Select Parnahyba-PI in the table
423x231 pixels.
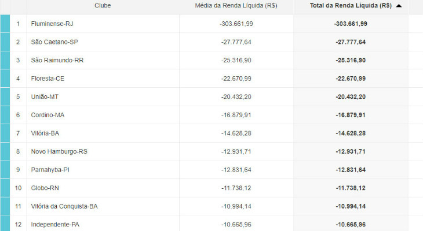click(49, 170)
